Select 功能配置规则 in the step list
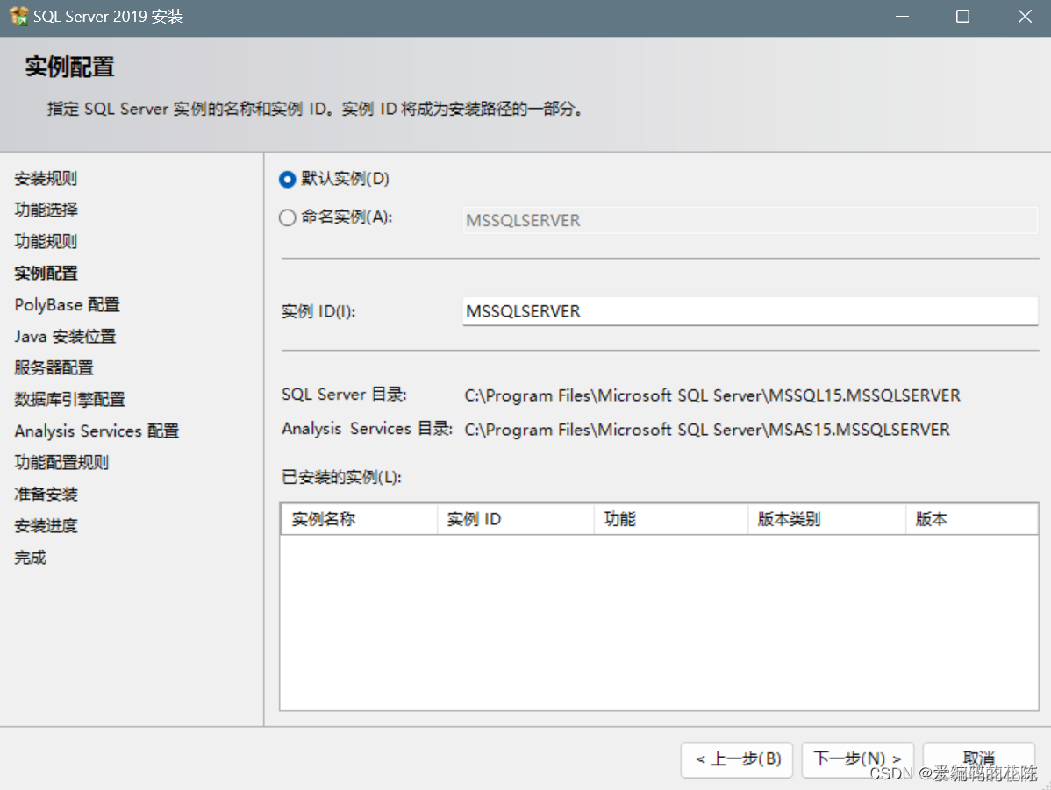The height and width of the screenshot is (790, 1051). (61, 462)
